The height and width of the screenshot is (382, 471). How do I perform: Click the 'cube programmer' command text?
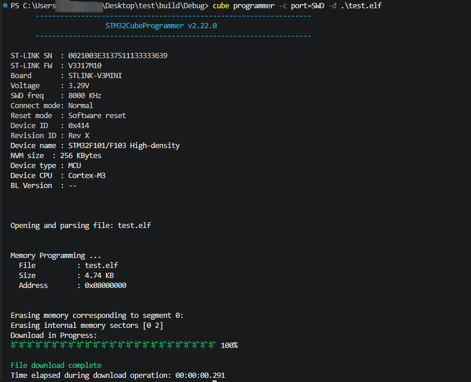243,6
